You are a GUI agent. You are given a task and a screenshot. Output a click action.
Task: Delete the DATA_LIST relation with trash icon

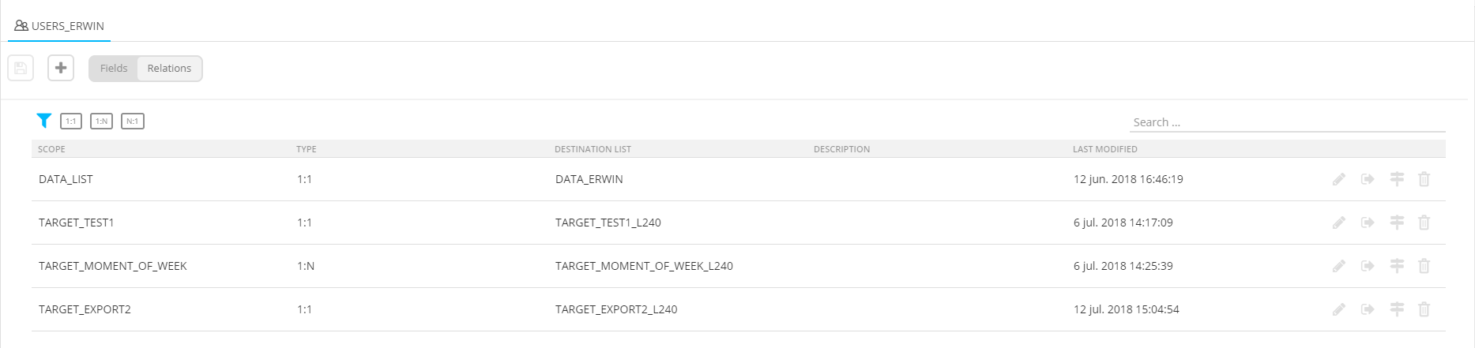click(1424, 179)
